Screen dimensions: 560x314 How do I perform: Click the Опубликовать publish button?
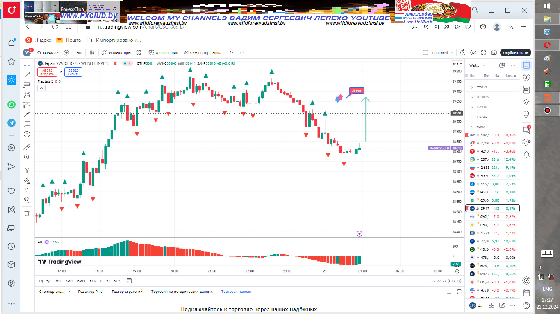click(x=516, y=53)
